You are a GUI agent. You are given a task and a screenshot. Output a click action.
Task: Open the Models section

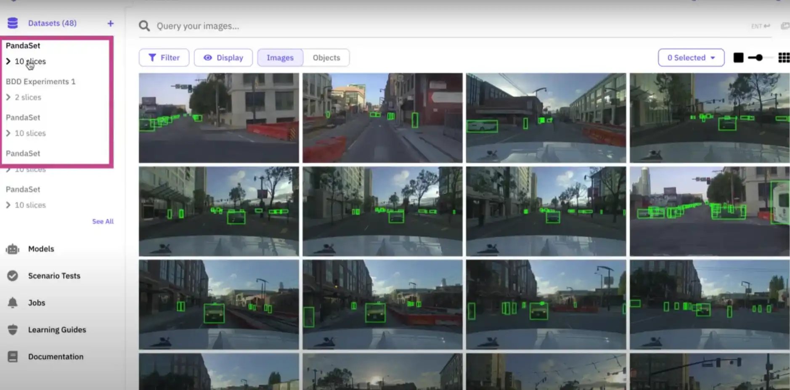click(41, 249)
